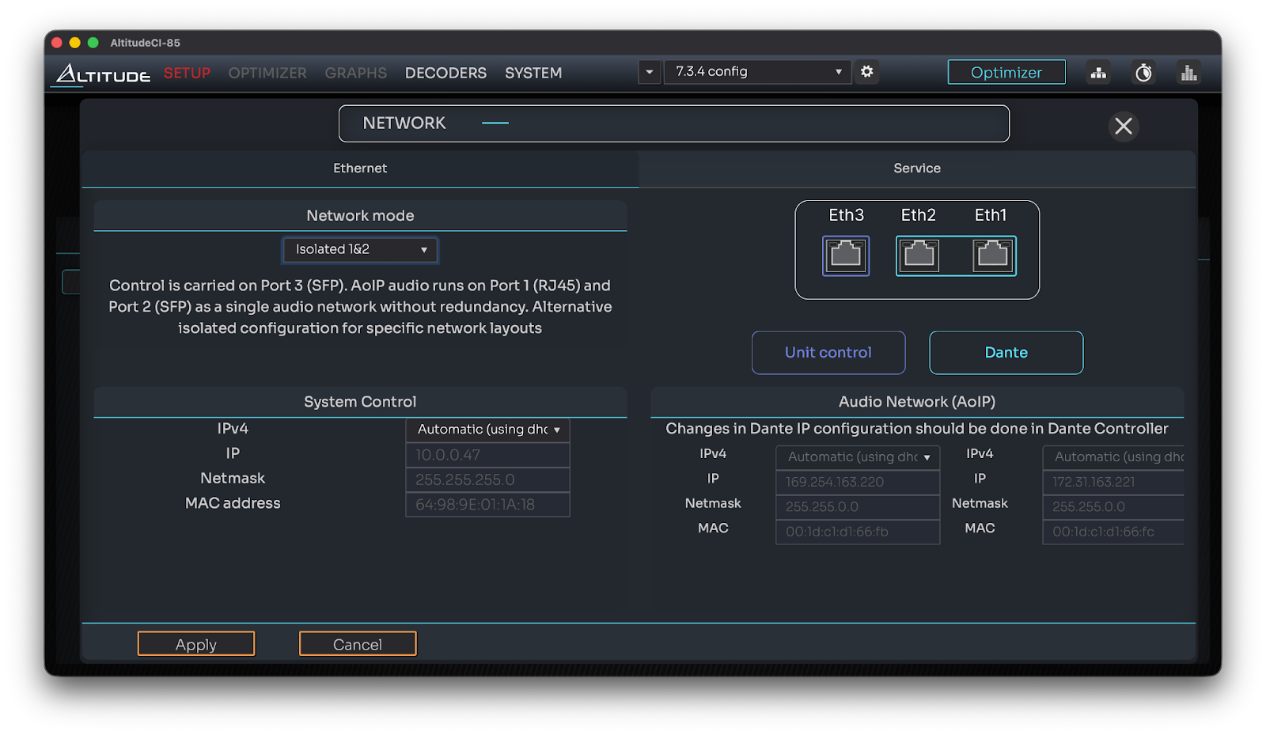Click the MAC field 00:1d:c1:d1:66:fb
This screenshot has height=735, width=1266.
[858, 532]
